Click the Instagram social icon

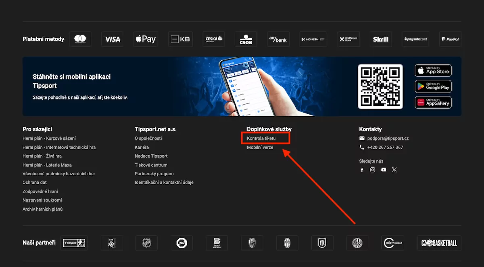click(x=373, y=170)
